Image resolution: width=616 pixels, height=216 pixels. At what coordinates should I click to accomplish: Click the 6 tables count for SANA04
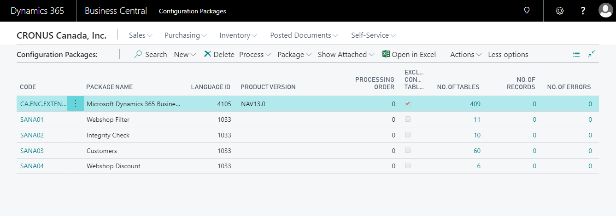pyautogui.click(x=479, y=166)
